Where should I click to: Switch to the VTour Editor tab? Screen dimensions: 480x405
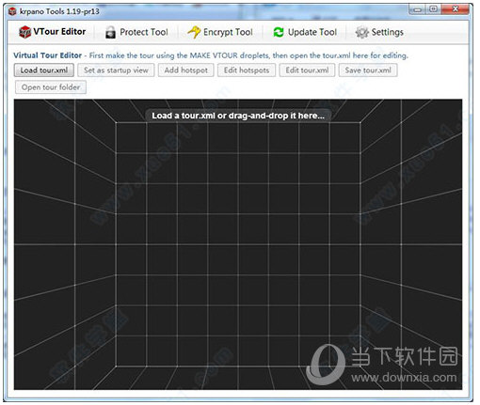52,32
